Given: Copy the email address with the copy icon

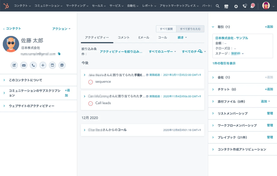Looking at the screenshot, I should (59, 54).
